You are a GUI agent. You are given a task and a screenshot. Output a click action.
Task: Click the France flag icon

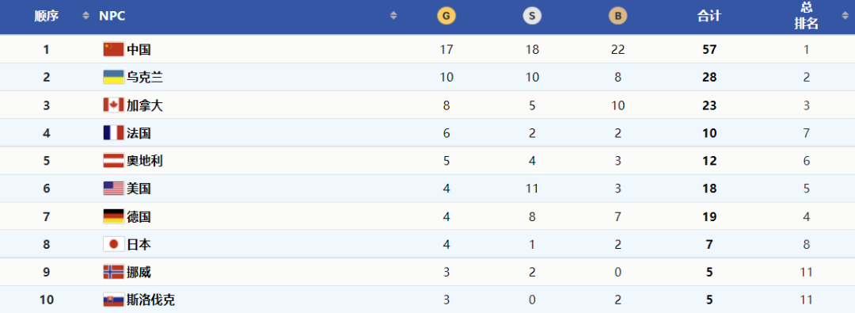(113, 133)
